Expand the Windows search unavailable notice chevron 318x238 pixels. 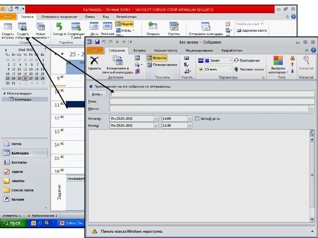(x=312, y=231)
